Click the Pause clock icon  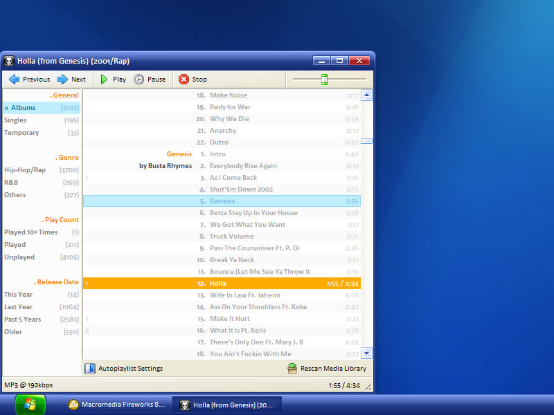pyautogui.click(x=139, y=80)
